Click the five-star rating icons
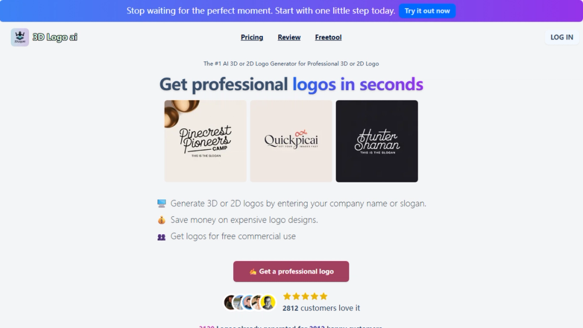The image size is (583, 328). coord(305,296)
